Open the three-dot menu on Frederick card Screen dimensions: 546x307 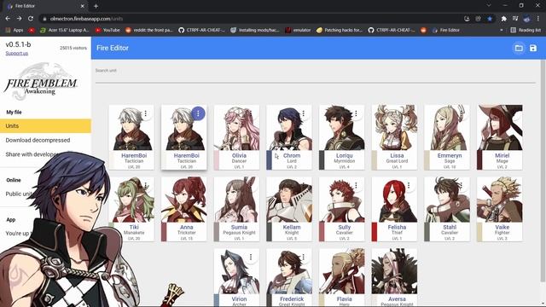304,257
